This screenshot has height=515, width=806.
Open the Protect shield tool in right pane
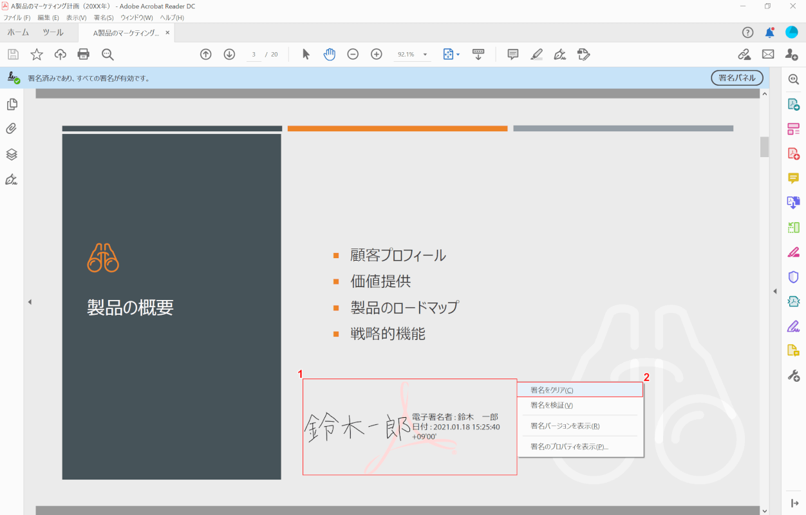pyautogui.click(x=793, y=276)
